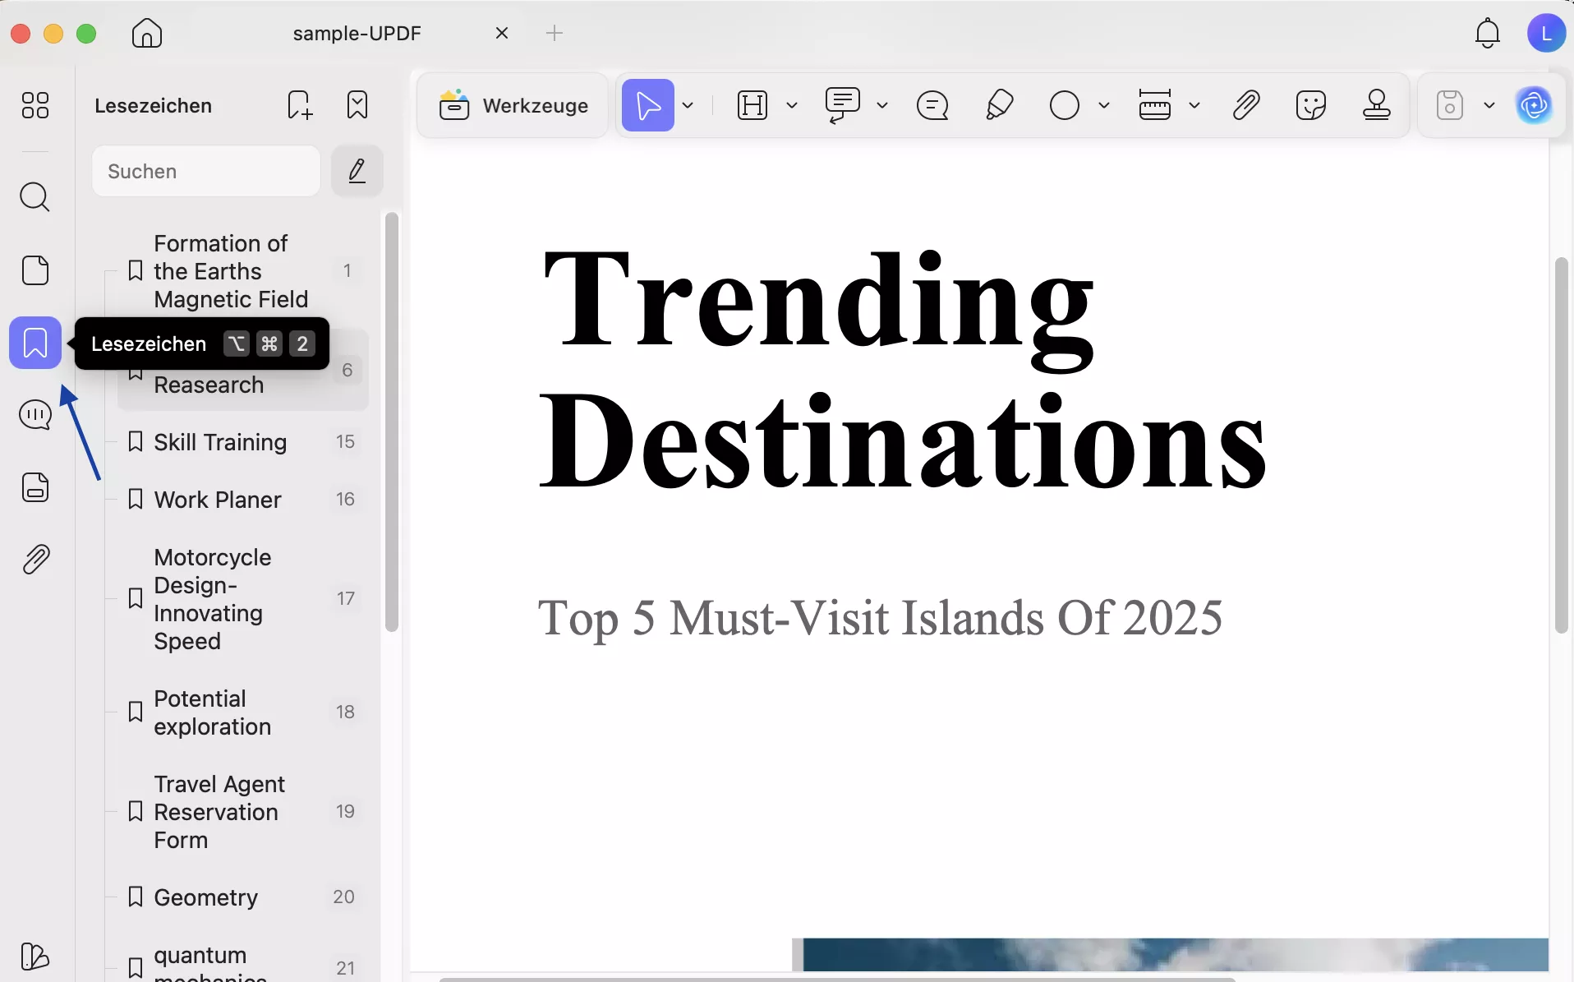Open the notifications bell

(1488, 33)
